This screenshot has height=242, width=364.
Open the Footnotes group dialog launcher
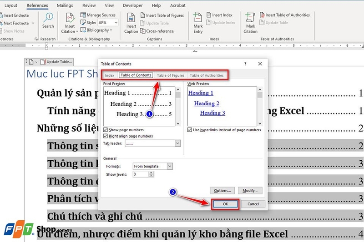(36, 39)
